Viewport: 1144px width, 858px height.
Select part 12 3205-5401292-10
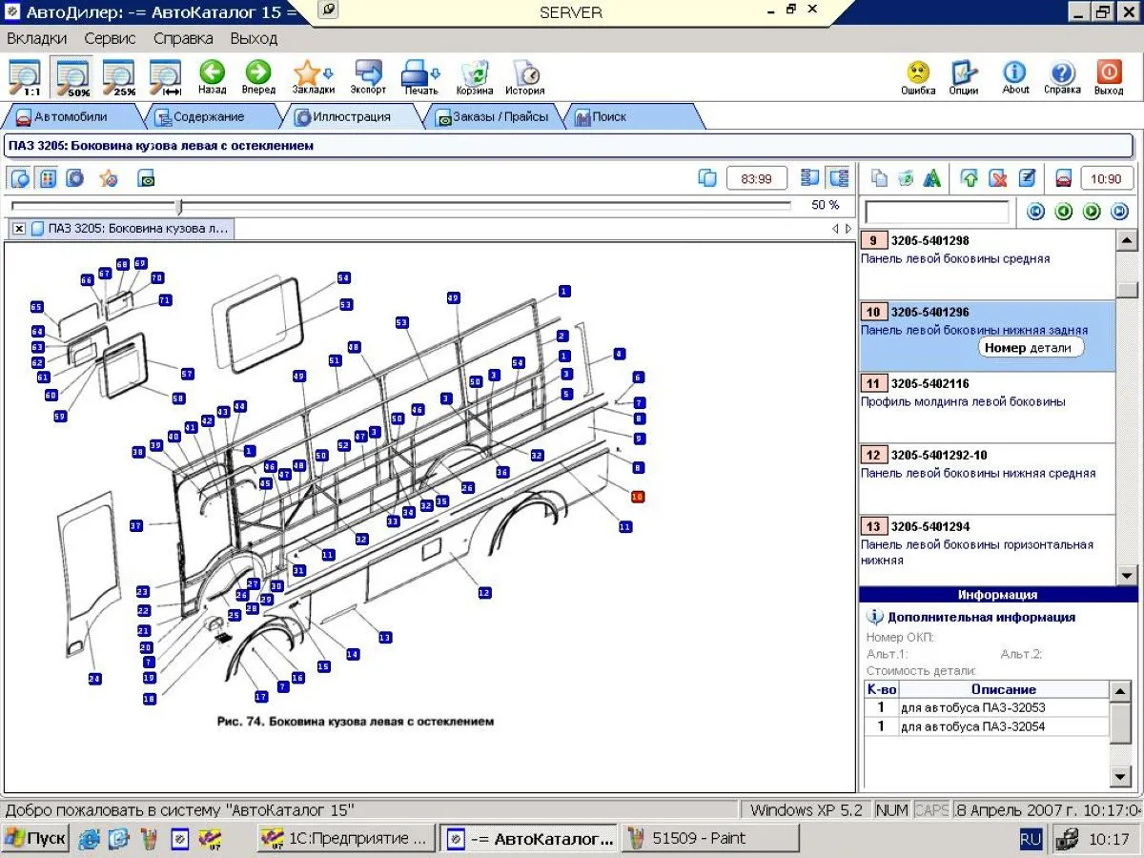tap(987, 479)
